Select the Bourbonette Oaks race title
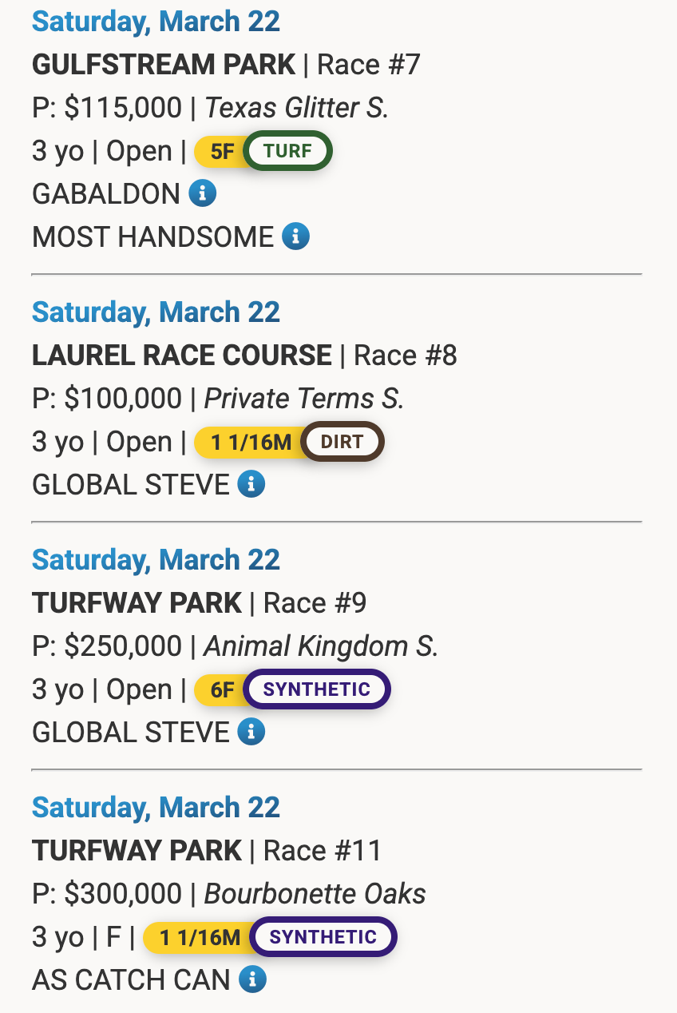Image resolution: width=677 pixels, height=1013 pixels. [315, 894]
